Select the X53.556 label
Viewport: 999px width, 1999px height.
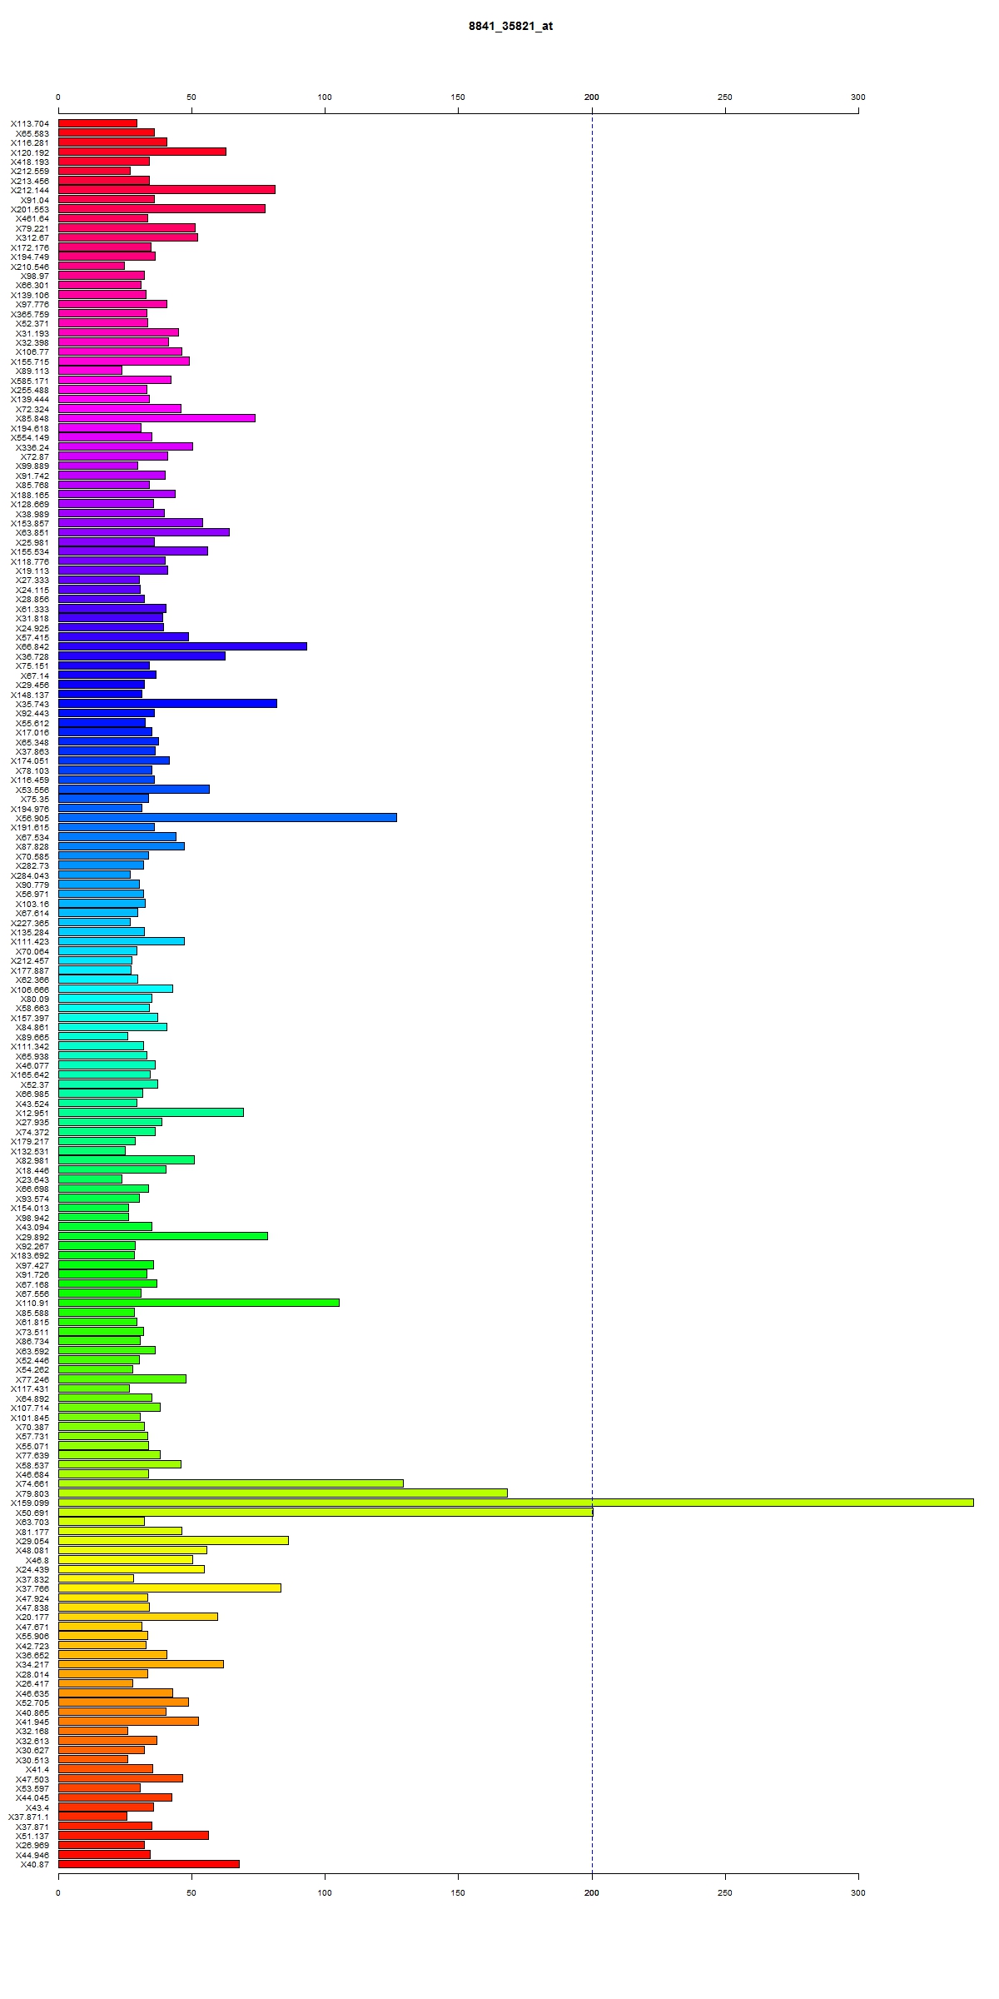[32, 789]
